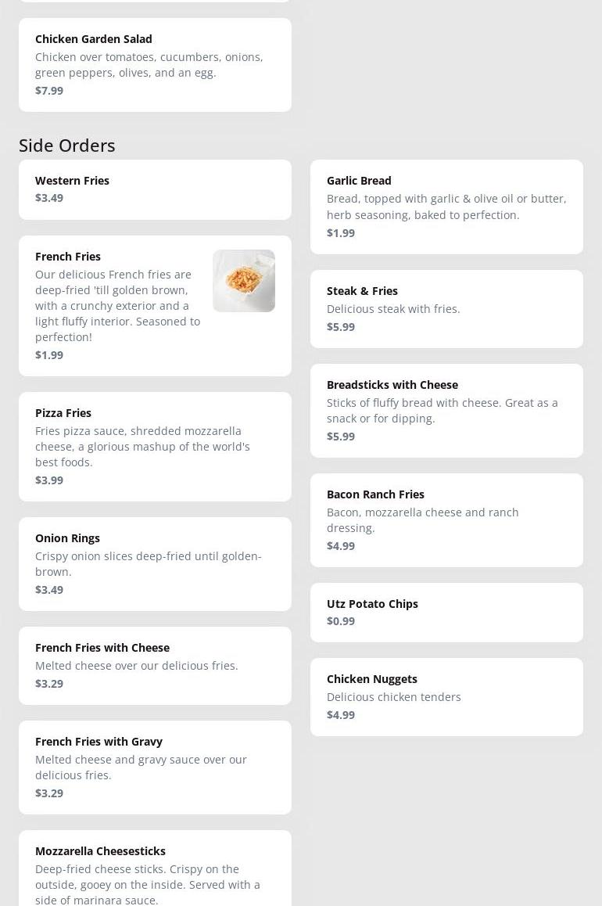Click the Onion Rings description text
Image resolution: width=602 pixels, height=906 pixels.
[x=148, y=563]
